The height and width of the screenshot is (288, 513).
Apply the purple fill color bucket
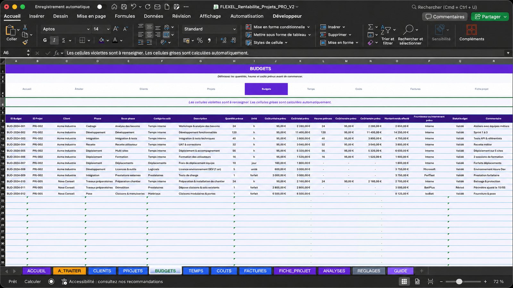pyautogui.click(x=102, y=40)
